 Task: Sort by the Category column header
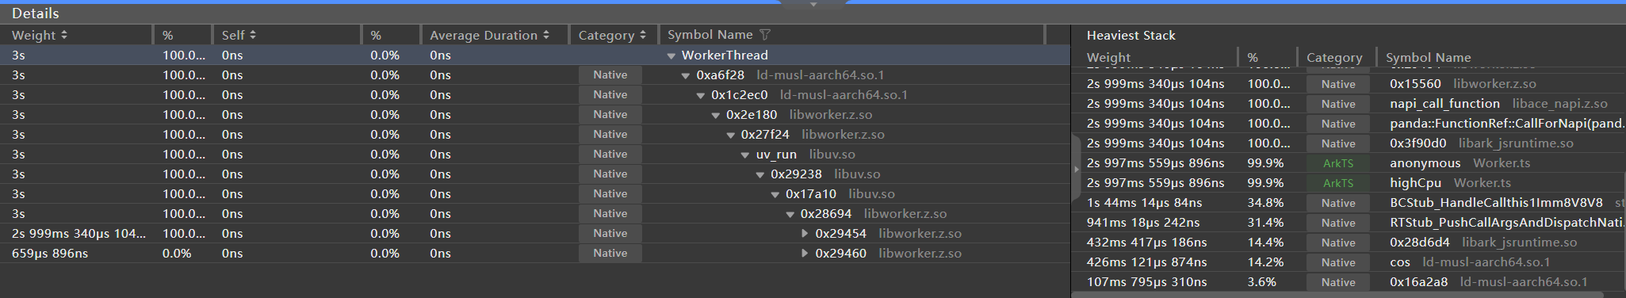click(612, 35)
